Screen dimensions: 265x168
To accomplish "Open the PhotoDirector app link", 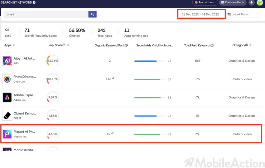I will pyautogui.click(x=25, y=77).
